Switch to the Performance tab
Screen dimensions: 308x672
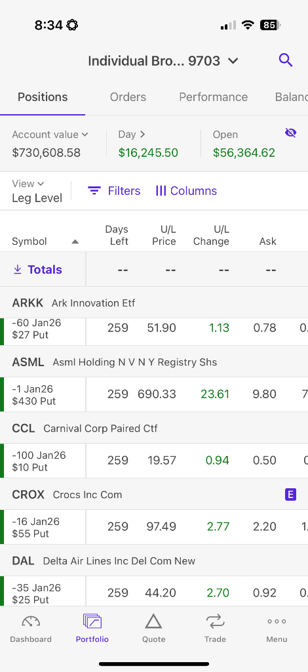[214, 97]
